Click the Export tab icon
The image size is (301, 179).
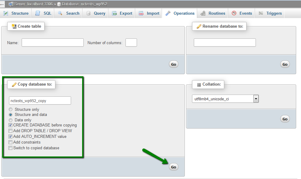[x=114, y=13]
